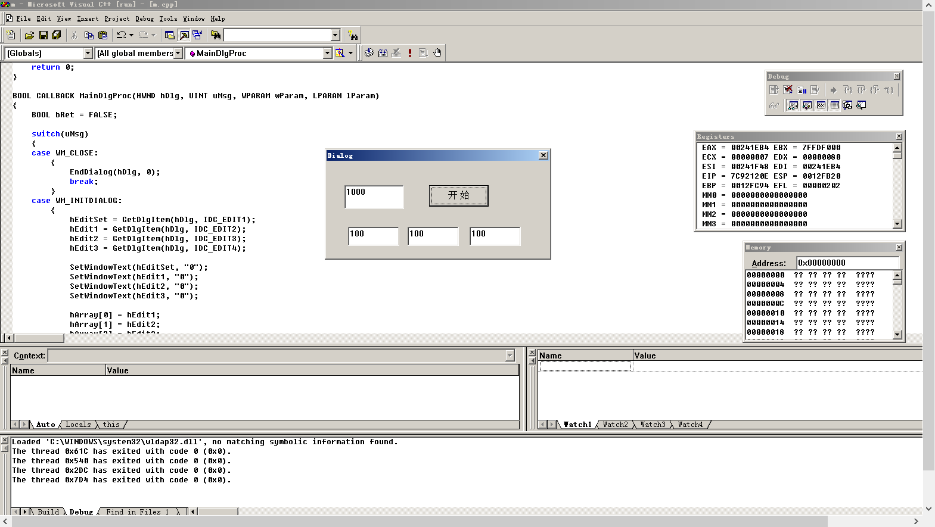Screen dimensions: 935x527
Task: Click the Find in Files binoculars icon
Action: tap(216, 35)
